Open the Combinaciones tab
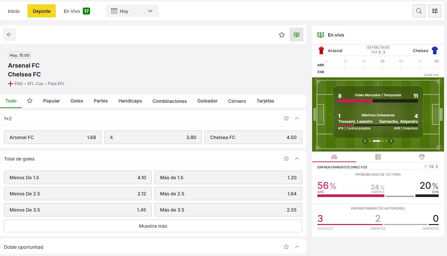The image size is (447, 256). pyautogui.click(x=170, y=101)
